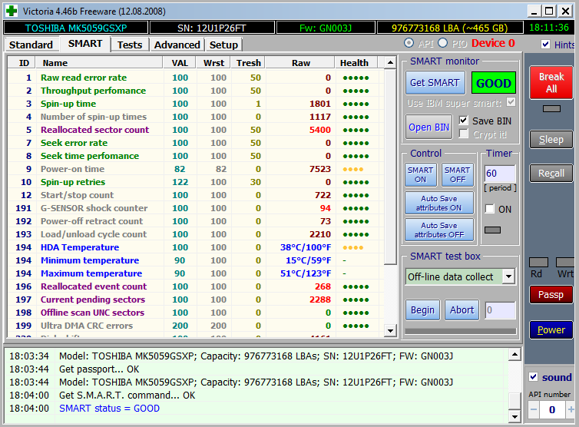Expand the Off-line data collect dropdown

(508, 276)
